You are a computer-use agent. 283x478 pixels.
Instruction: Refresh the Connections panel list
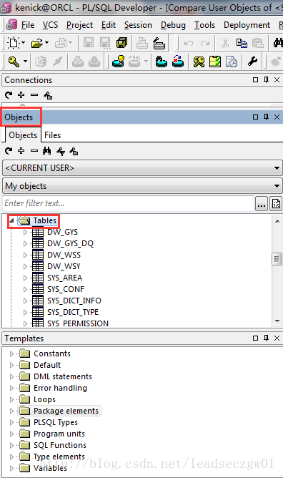point(9,95)
